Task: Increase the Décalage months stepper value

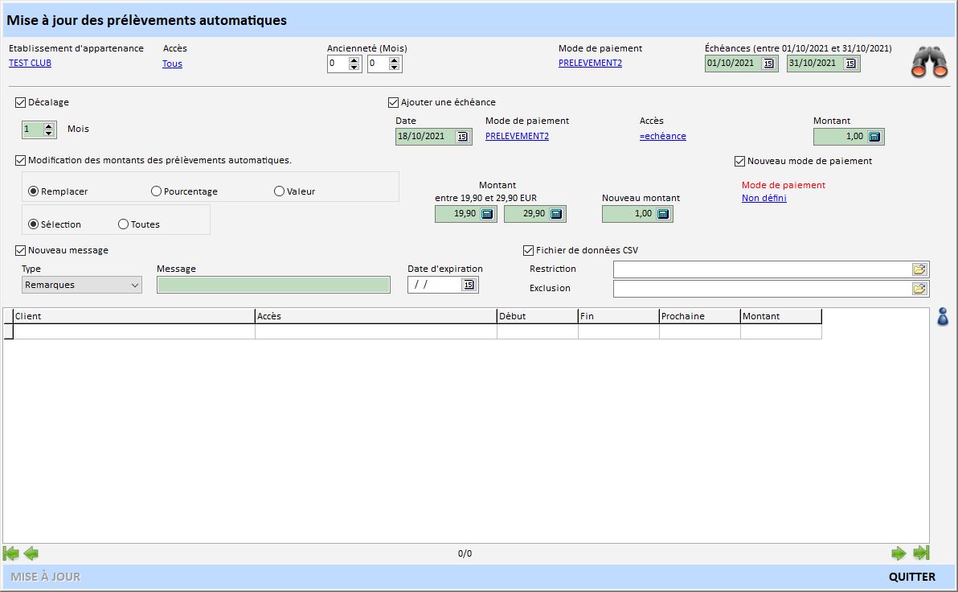Action: (49, 125)
